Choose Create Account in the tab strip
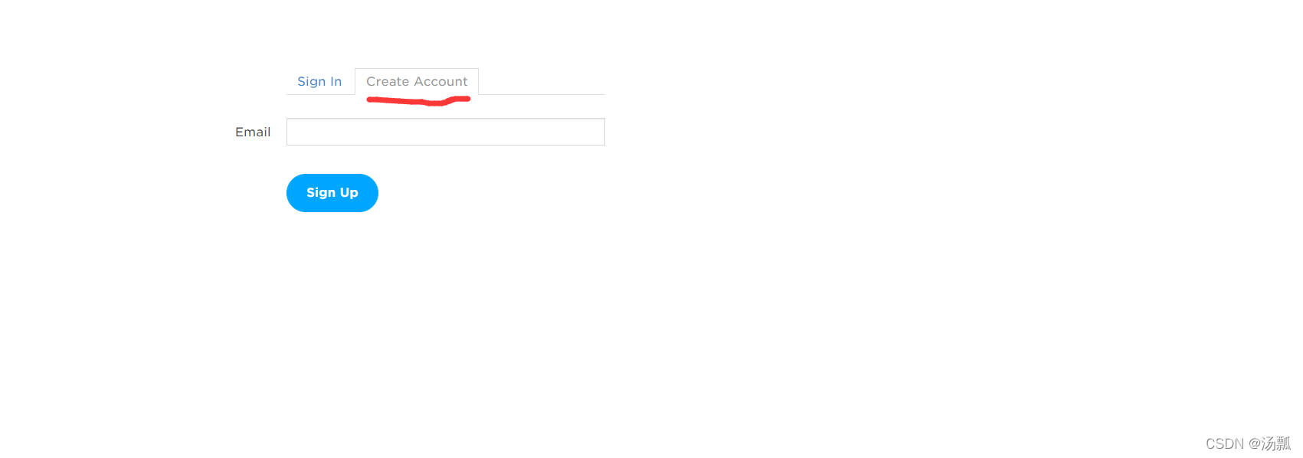1303x458 pixels. point(417,81)
